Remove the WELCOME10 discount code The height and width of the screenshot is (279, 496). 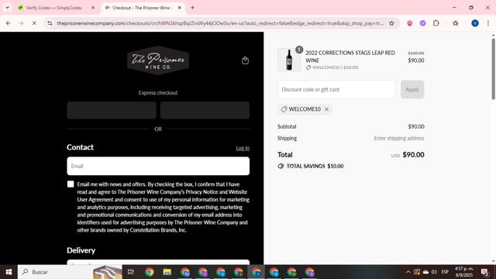click(326, 109)
